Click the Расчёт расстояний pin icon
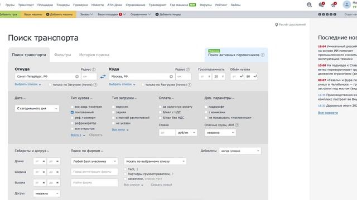The height and width of the screenshot is (200, 357). click(x=277, y=24)
